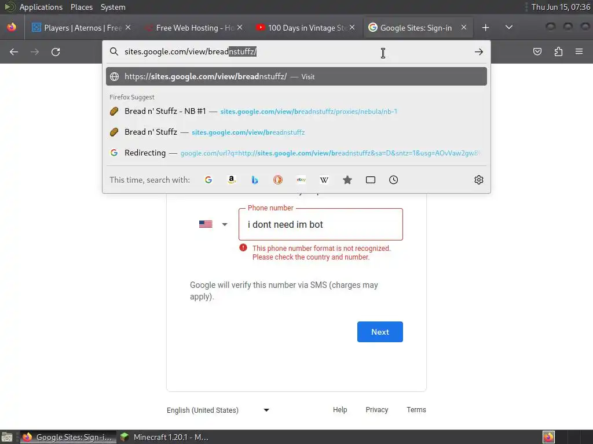
Task: Close the Google Sites: Sign-in tab
Action: tap(464, 28)
